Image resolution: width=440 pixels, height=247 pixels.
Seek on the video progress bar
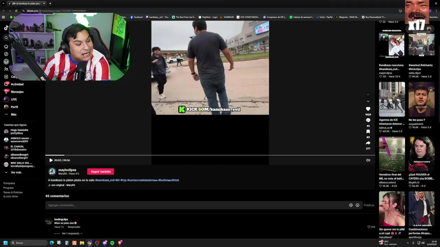210,155
